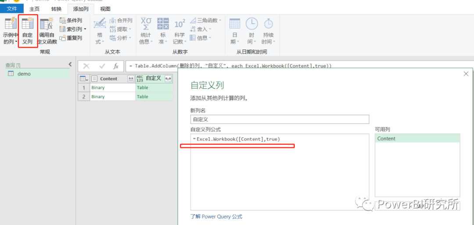474x225 pixels.
Task: Click the Content column combine files icon
Action: click(x=131, y=79)
